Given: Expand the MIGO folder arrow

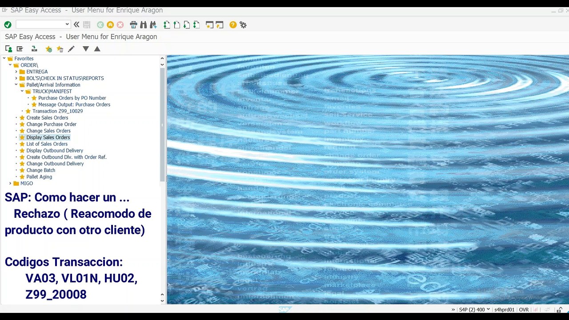Looking at the screenshot, I should click(10, 183).
